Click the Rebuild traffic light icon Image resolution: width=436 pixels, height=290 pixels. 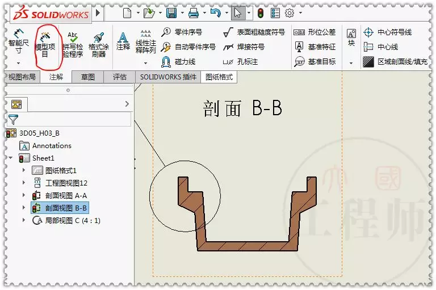(x=261, y=13)
